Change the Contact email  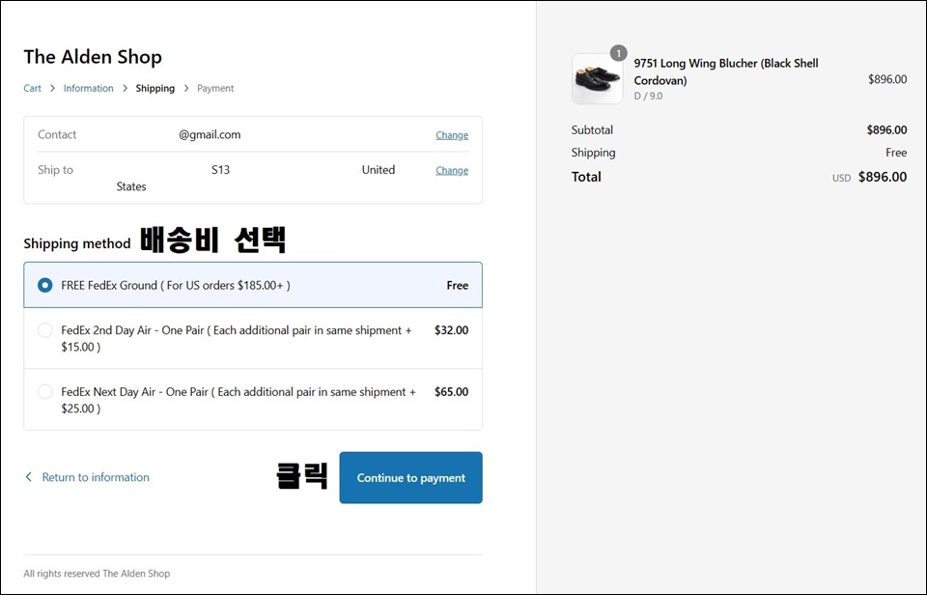[x=452, y=135]
